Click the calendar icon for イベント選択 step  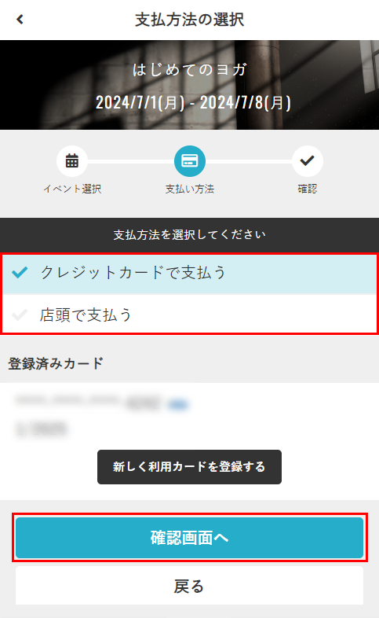tap(72, 161)
